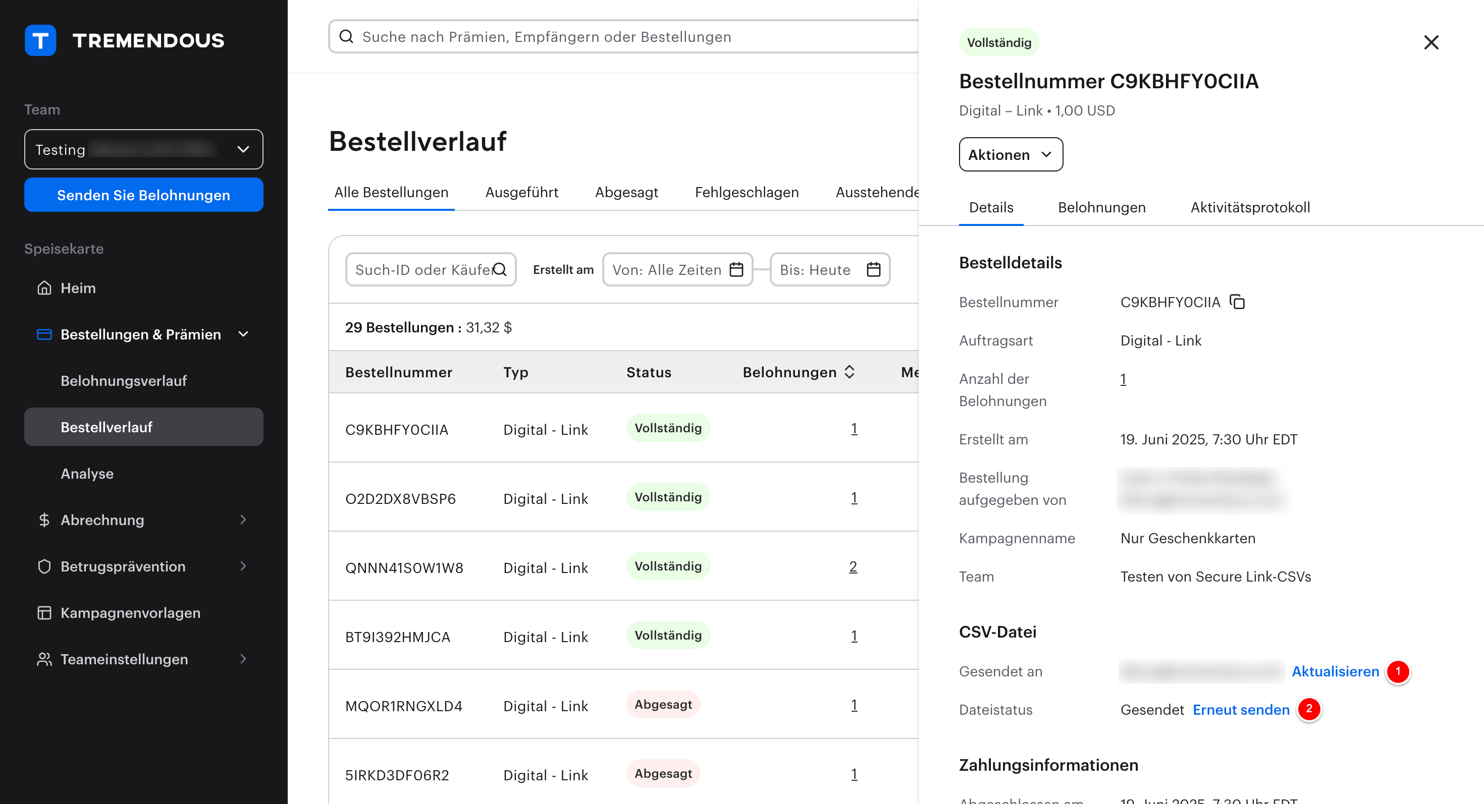Image resolution: width=1484 pixels, height=804 pixels.
Task: Click the Erneut senden link
Action: pos(1240,710)
